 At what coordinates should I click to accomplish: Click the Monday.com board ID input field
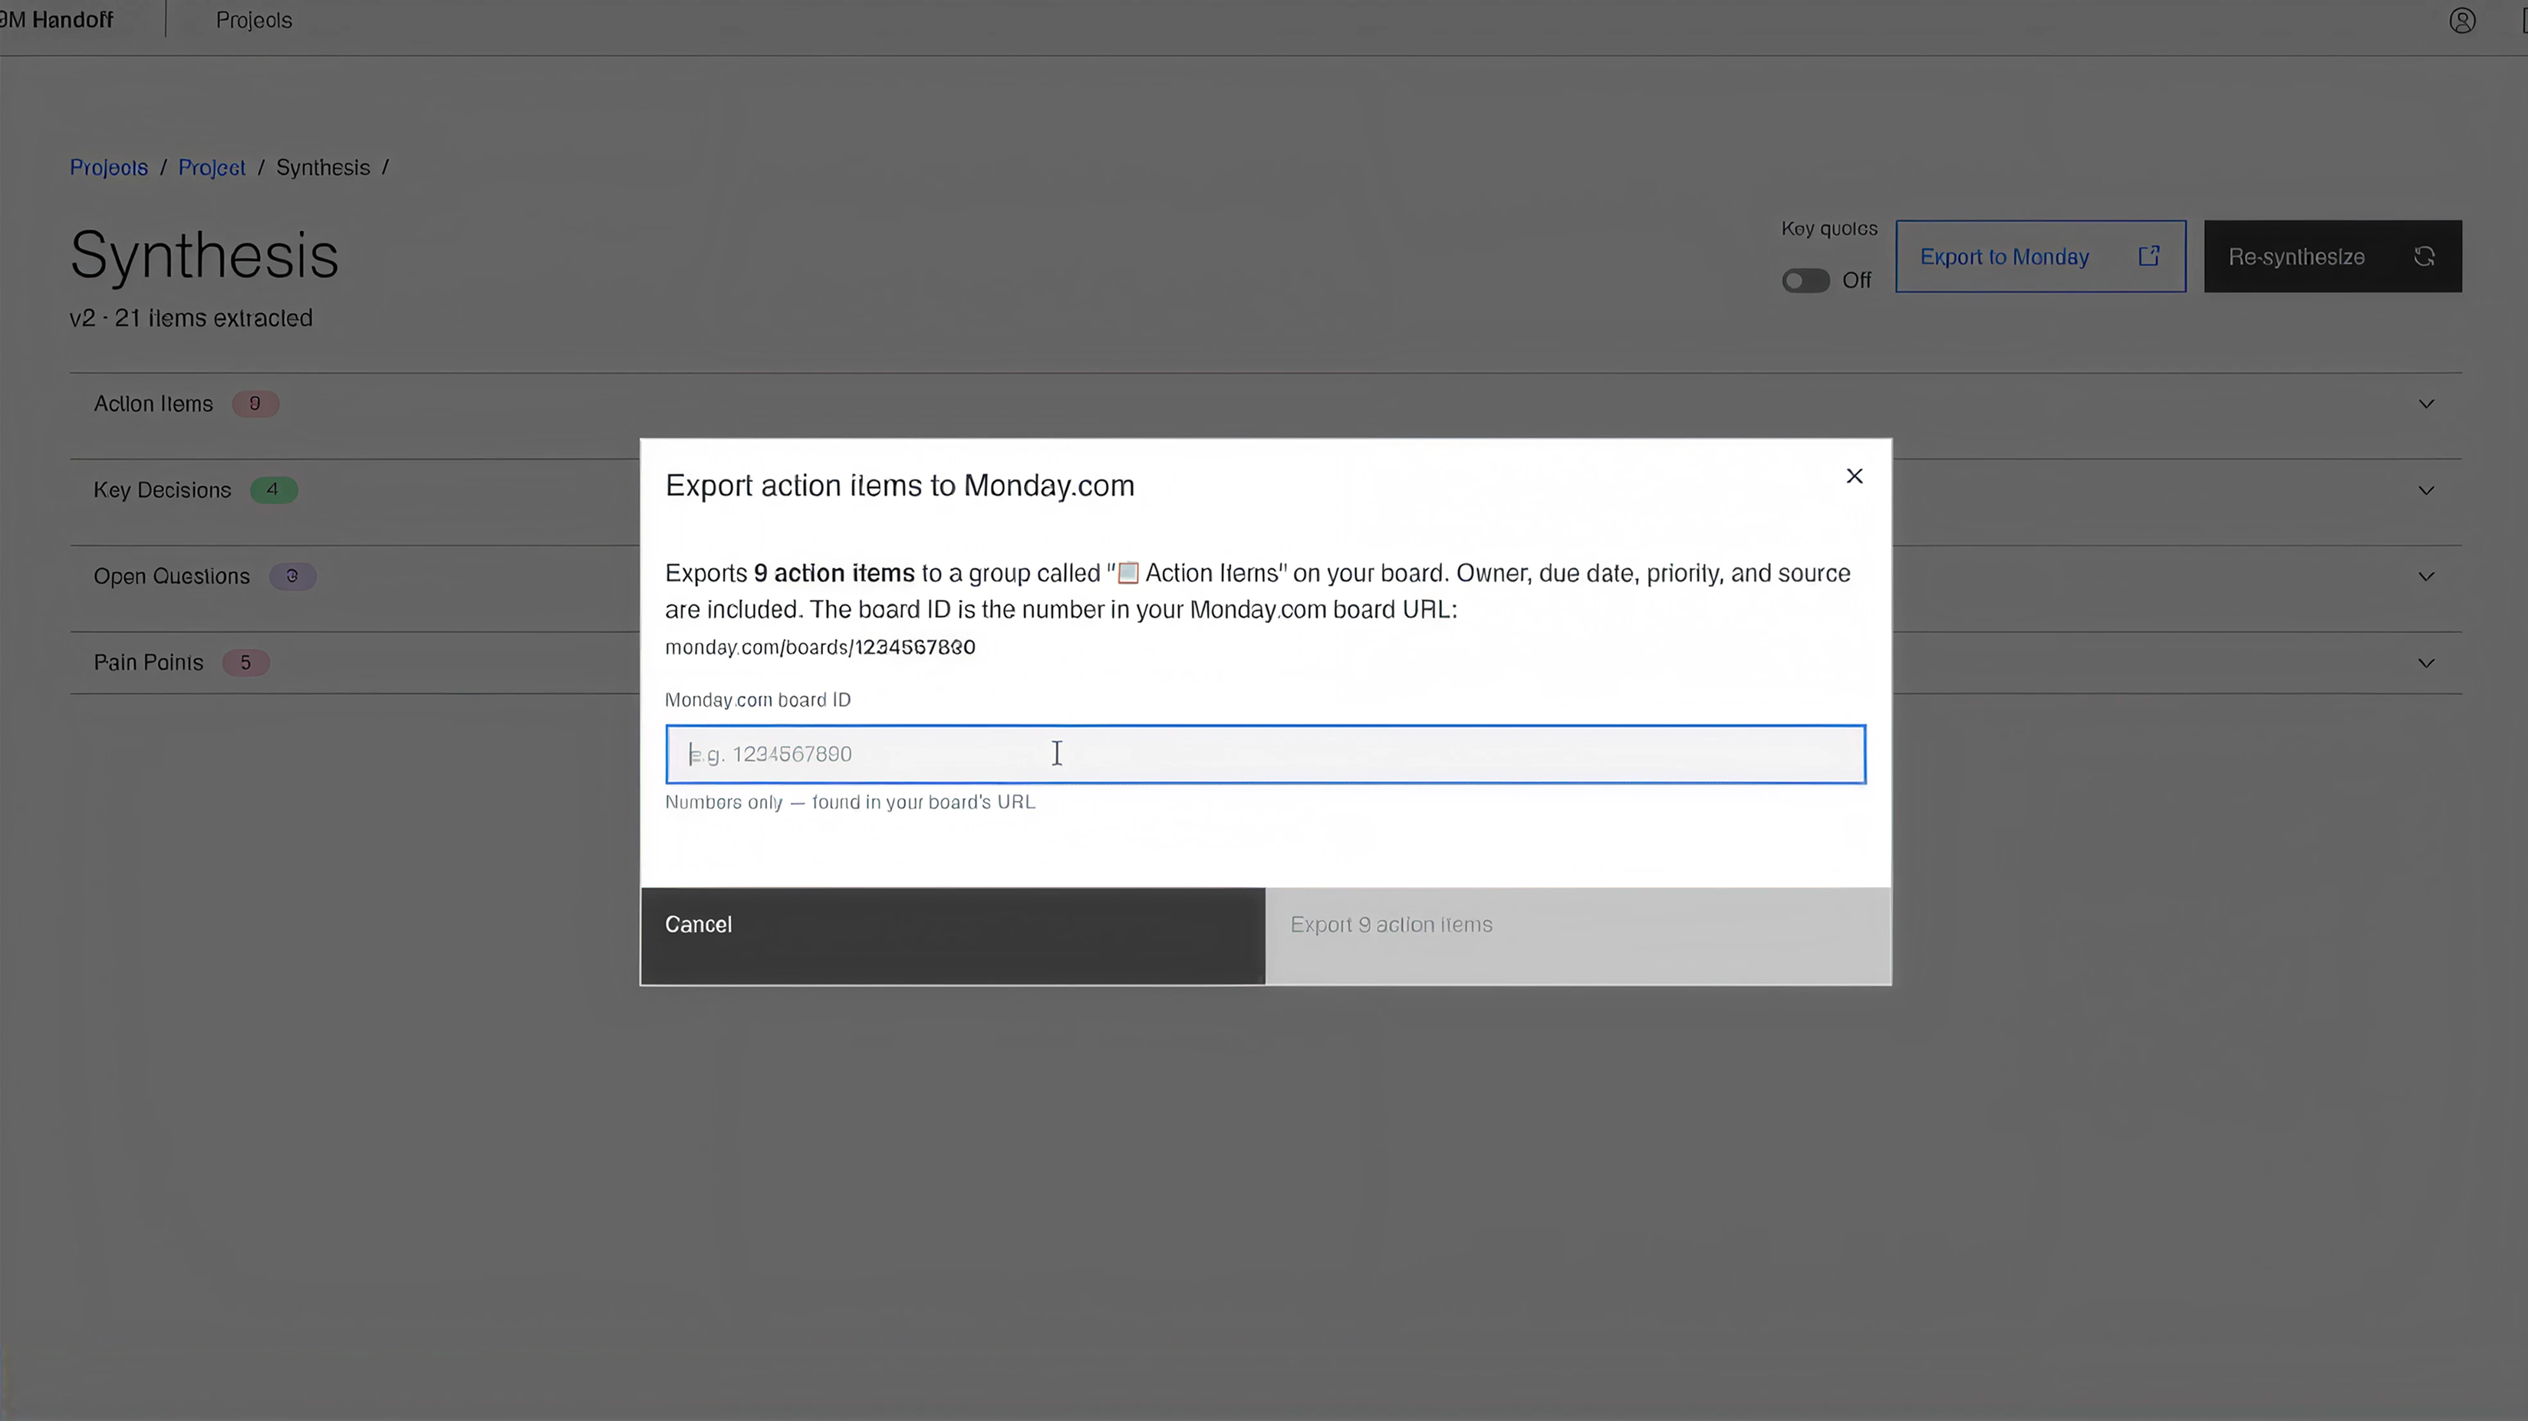click(1265, 754)
